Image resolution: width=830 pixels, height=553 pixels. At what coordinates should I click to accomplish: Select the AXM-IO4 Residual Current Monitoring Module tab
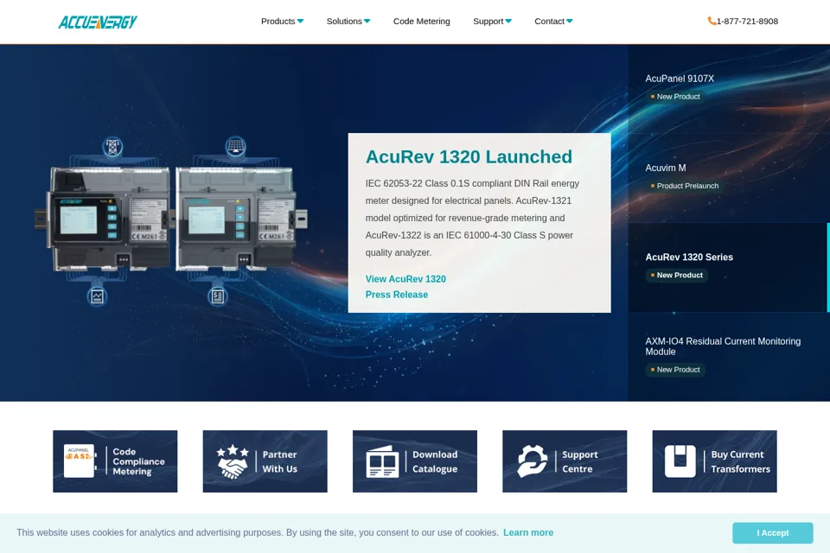point(728,357)
